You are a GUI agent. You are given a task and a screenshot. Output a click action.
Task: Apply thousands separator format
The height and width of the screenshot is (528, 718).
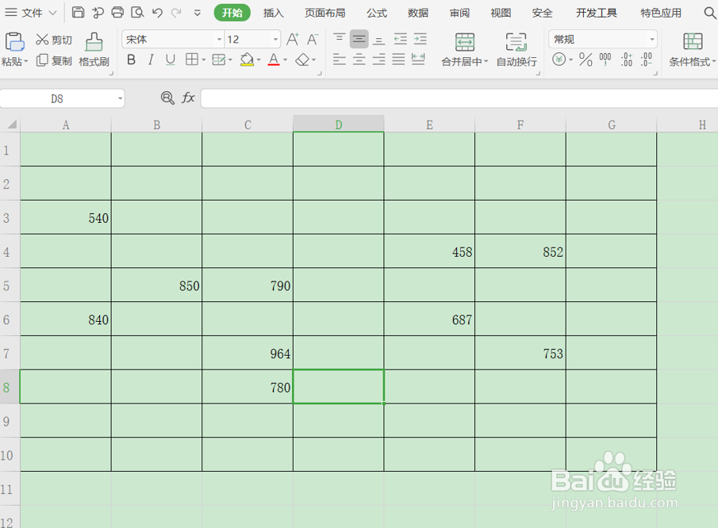click(x=605, y=59)
